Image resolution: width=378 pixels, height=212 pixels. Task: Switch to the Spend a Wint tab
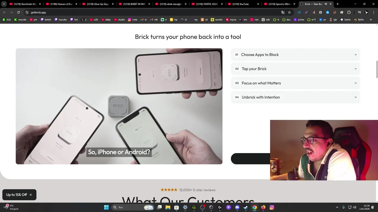coord(279,4)
